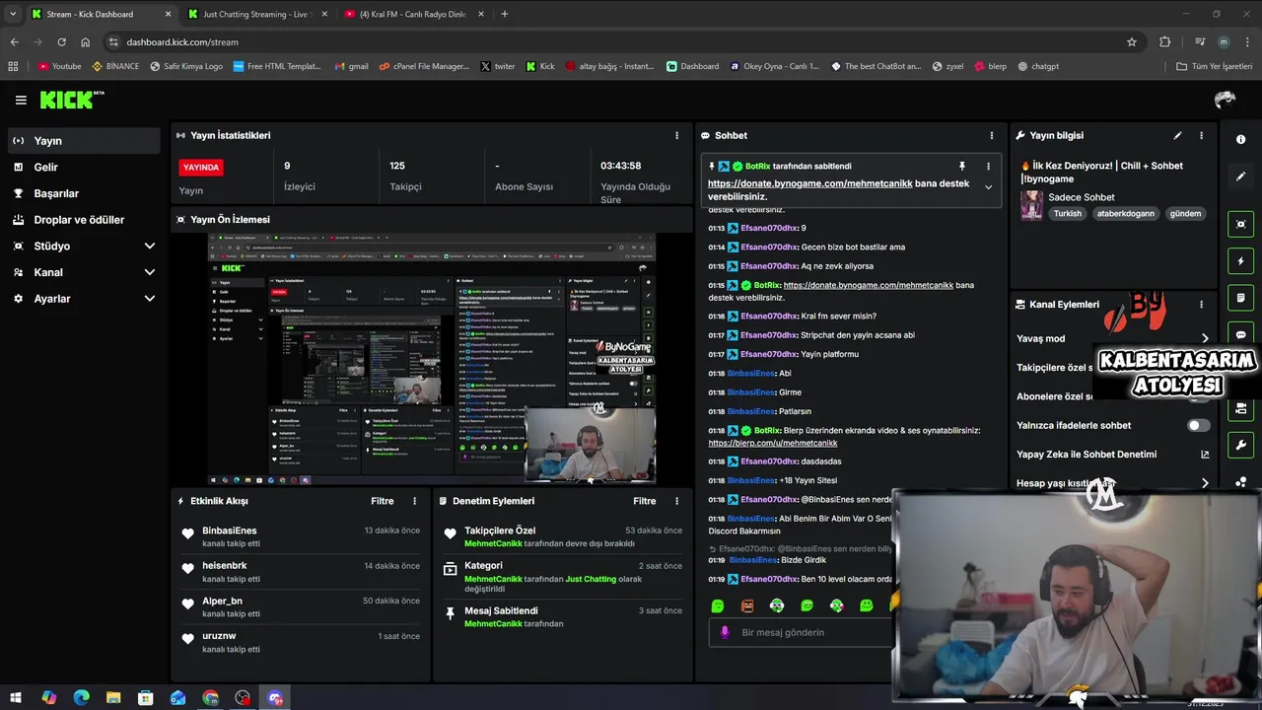Open pinned message three-dot options
Image resolution: width=1262 pixels, height=710 pixels.
tap(988, 166)
